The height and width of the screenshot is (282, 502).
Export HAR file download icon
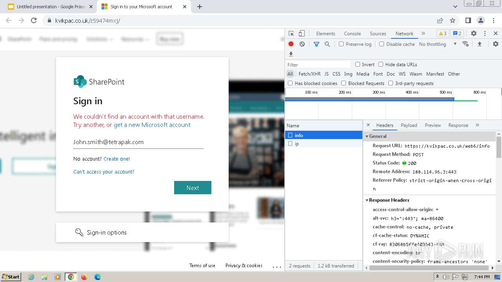(x=291, y=54)
